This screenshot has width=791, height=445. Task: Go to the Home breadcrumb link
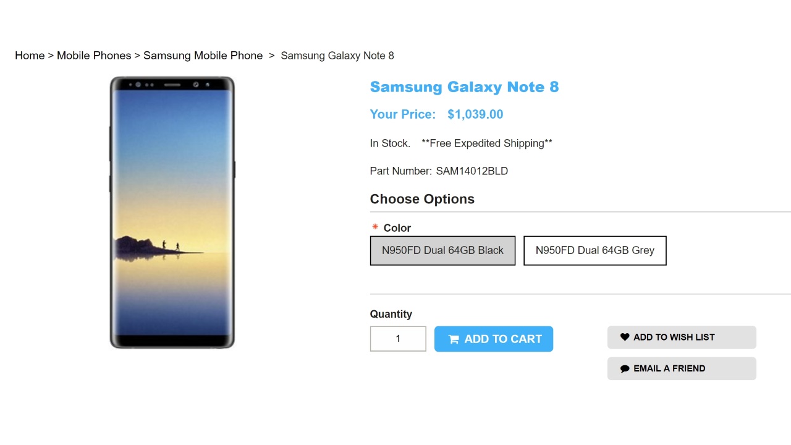[30, 56]
